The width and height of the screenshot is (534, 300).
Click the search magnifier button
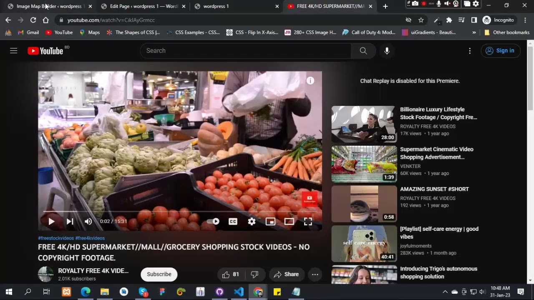[x=363, y=50]
